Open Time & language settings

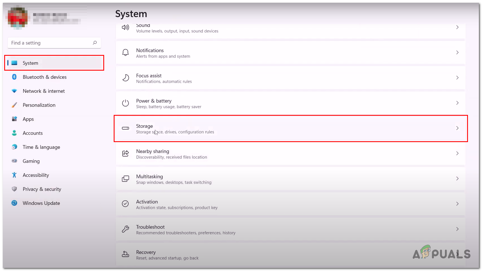(x=41, y=147)
